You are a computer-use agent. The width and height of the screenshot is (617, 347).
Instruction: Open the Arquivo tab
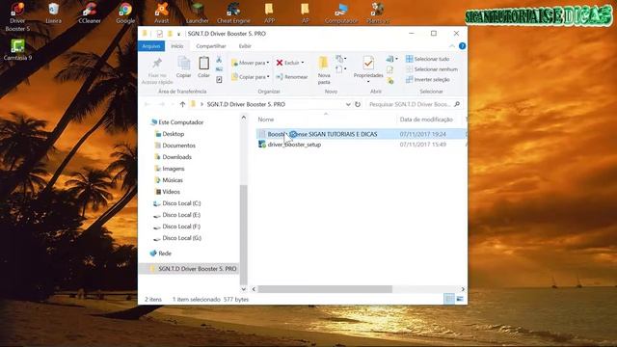click(x=151, y=46)
